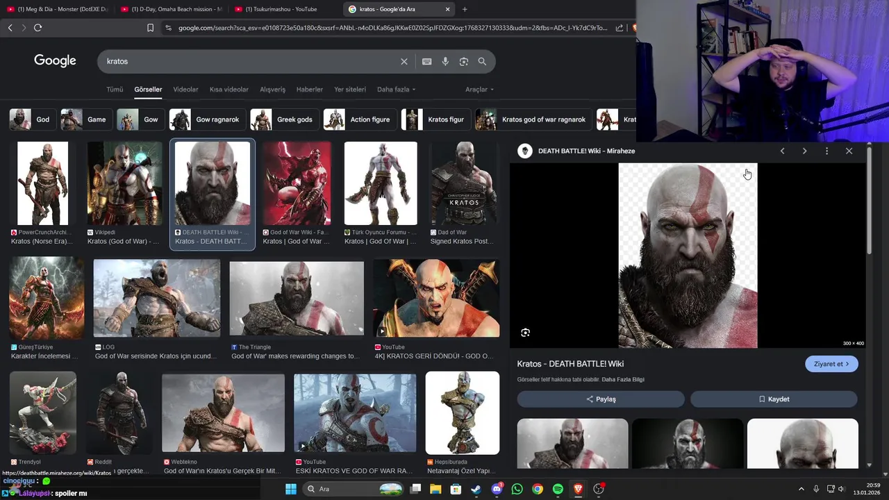Switch to the Yer siteleri tab

pyautogui.click(x=350, y=90)
